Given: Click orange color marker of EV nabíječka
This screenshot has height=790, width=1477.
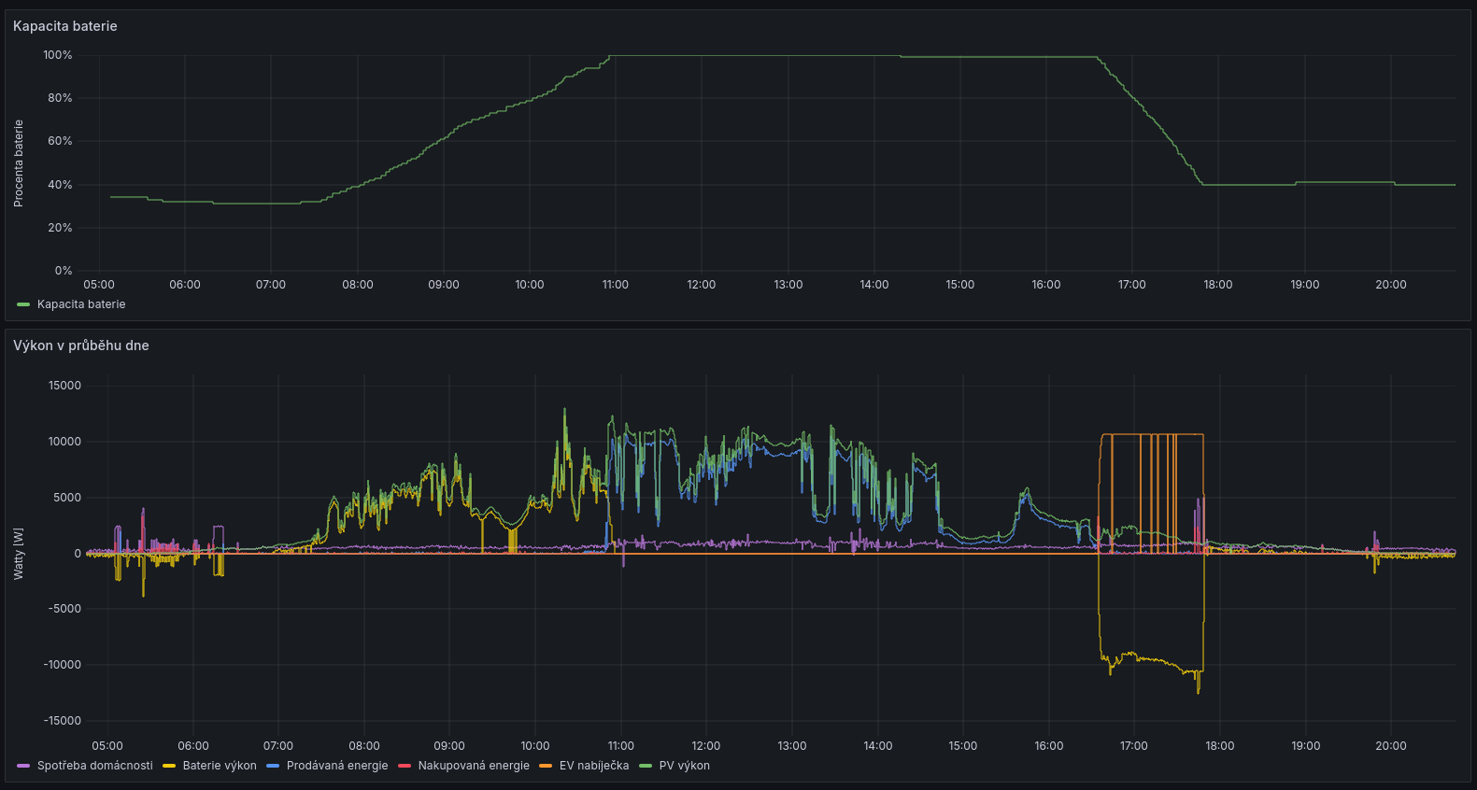Looking at the screenshot, I should point(546,766).
